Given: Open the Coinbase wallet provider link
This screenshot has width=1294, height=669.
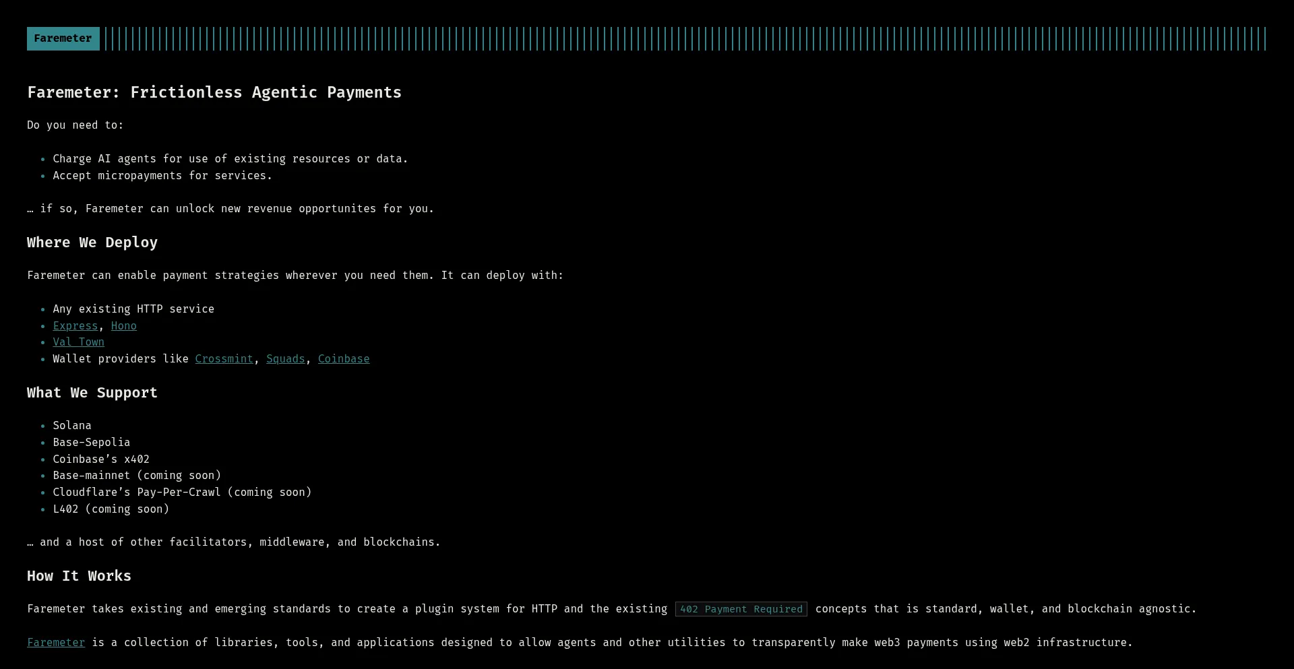Looking at the screenshot, I should [x=344, y=359].
